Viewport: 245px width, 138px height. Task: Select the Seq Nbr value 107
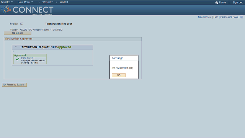click(x=21, y=24)
